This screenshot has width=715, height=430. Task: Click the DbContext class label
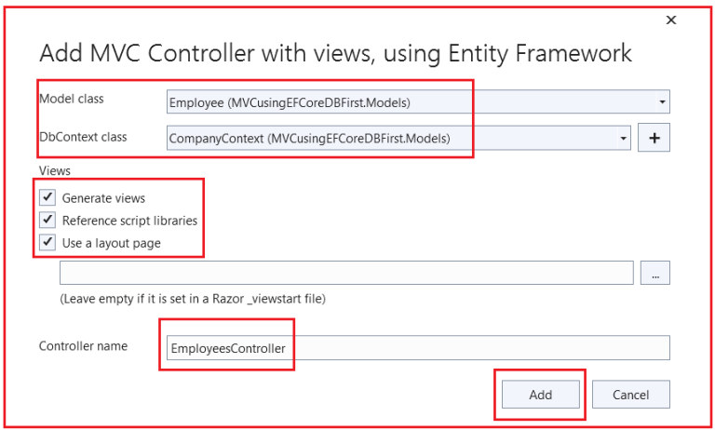point(83,137)
